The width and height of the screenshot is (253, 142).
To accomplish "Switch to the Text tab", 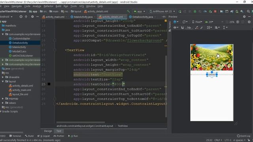I will [59, 131].
